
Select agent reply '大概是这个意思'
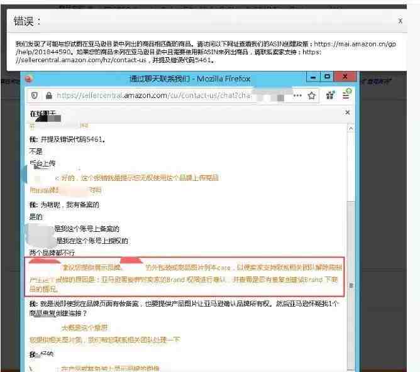click(84, 327)
